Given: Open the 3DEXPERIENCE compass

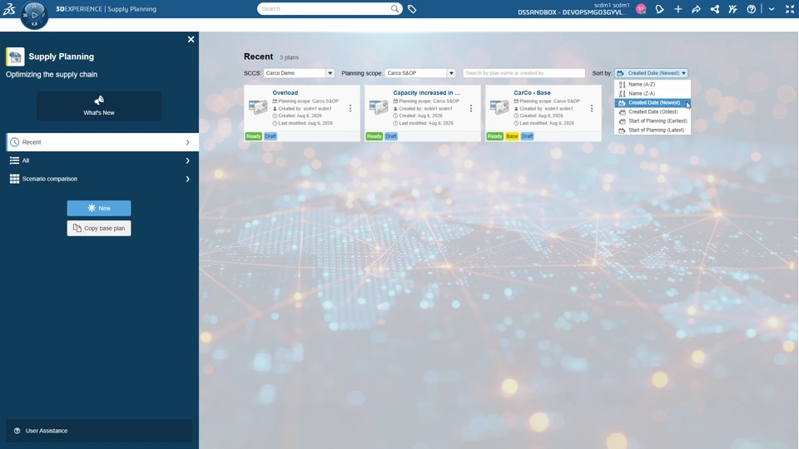Looking at the screenshot, I should (35, 15).
